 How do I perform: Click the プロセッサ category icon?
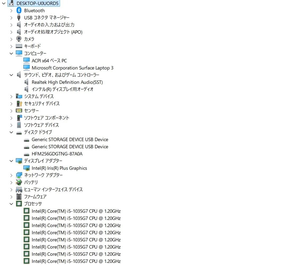tap(19, 204)
